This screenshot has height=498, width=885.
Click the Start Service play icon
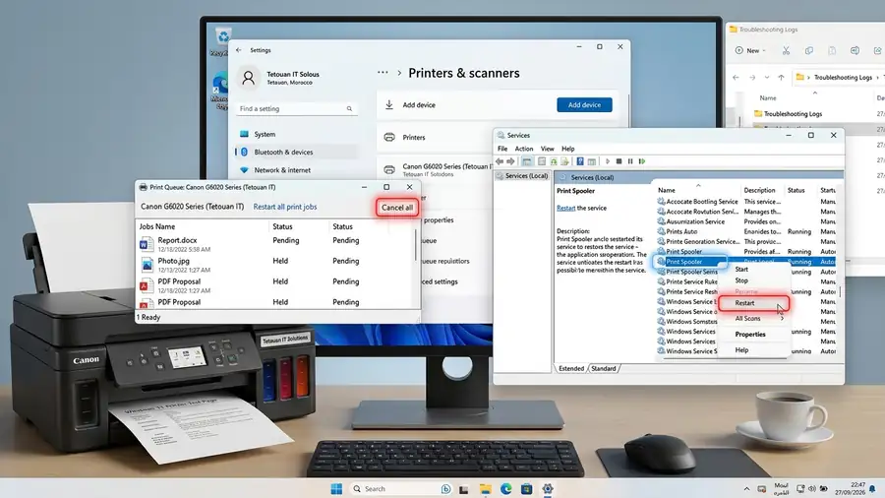608,161
